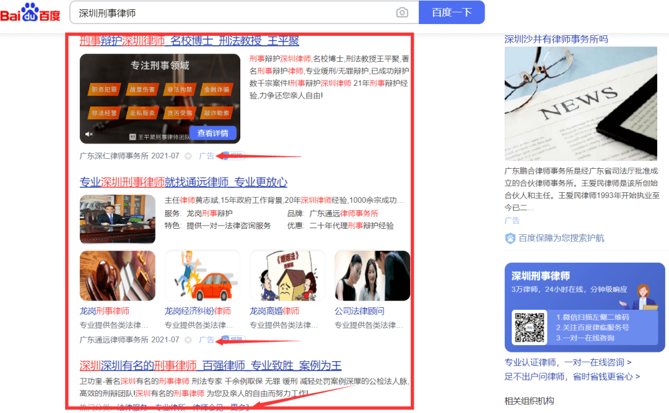Click the business people photo thumbnail

[372, 276]
